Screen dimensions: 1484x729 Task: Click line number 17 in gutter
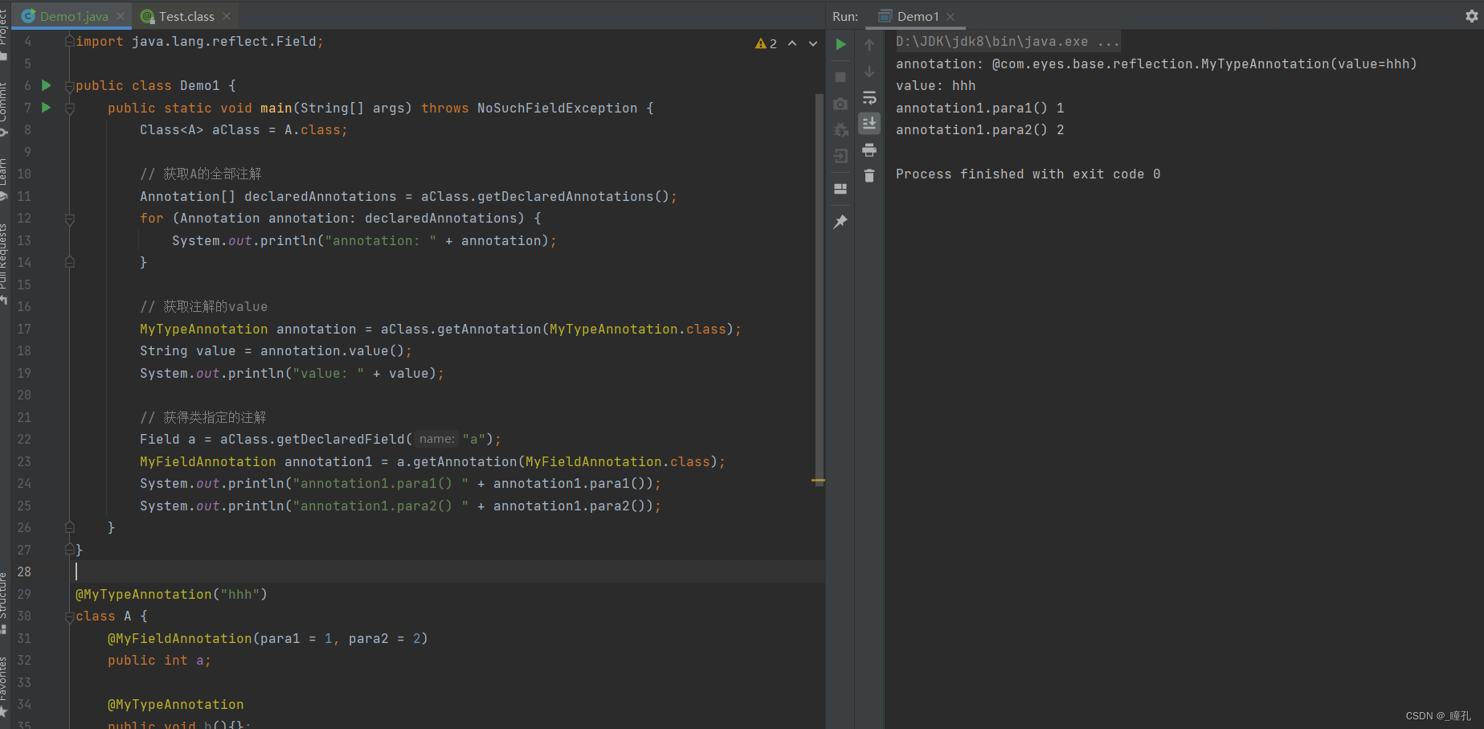pyautogui.click(x=24, y=329)
